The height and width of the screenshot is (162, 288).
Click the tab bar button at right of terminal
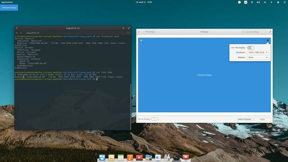[x=128, y=33]
